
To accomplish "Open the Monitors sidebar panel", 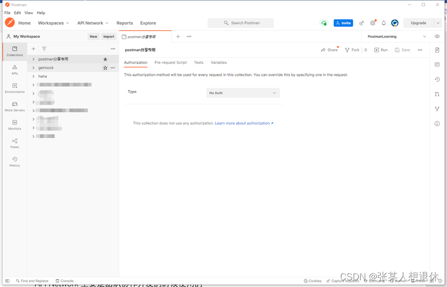I will [x=15, y=125].
